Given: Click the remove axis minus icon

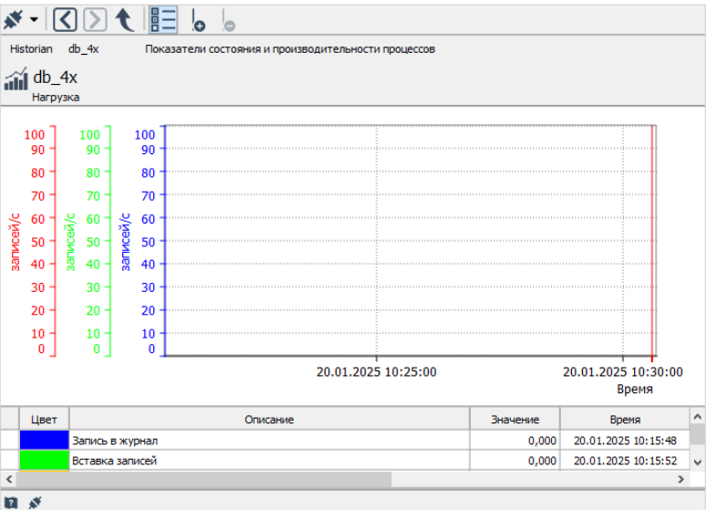Looking at the screenshot, I should pyautogui.click(x=228, y=20).
